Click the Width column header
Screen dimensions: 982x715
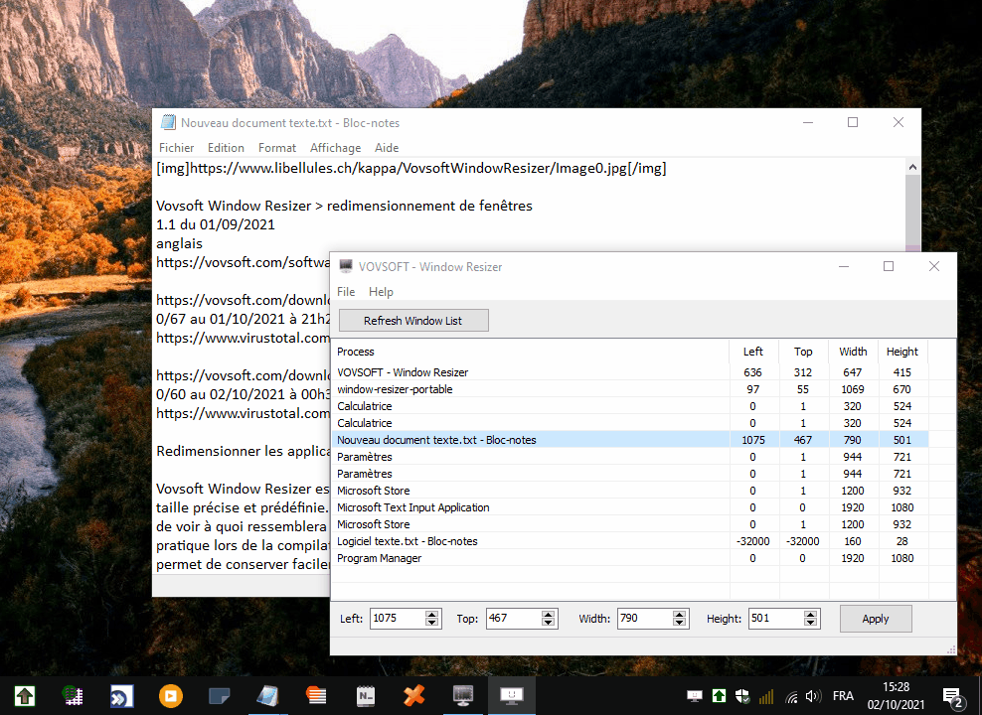click(853, 352)
